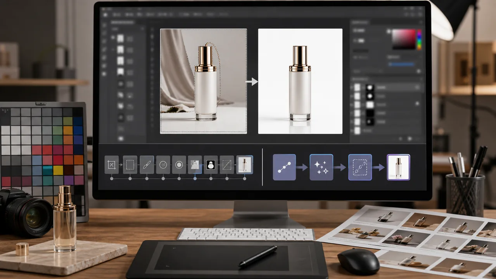496x279 pixels.
Task: Click the original bottle photo with drapery
Action: pos(204,81)
